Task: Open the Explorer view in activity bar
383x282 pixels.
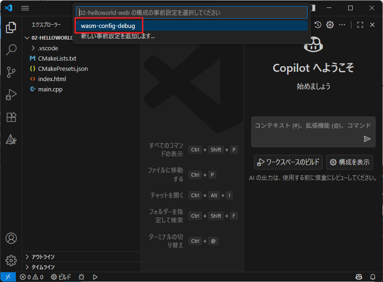Action: pos(11,28)
